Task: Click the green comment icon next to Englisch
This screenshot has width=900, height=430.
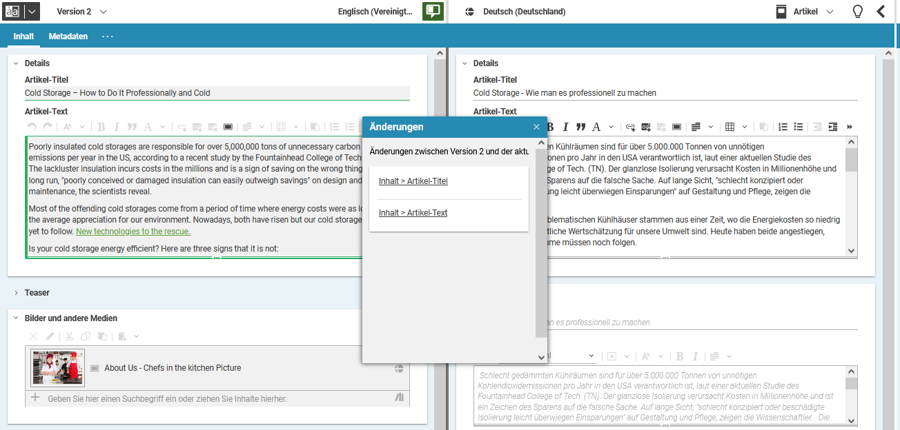Action: click(433, 12)
